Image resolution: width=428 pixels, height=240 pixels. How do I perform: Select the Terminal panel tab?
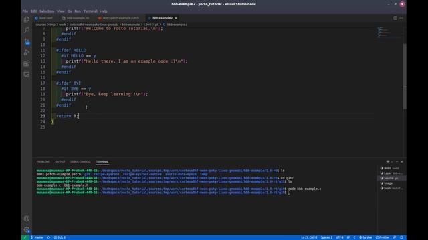click(x=102, y=161)
